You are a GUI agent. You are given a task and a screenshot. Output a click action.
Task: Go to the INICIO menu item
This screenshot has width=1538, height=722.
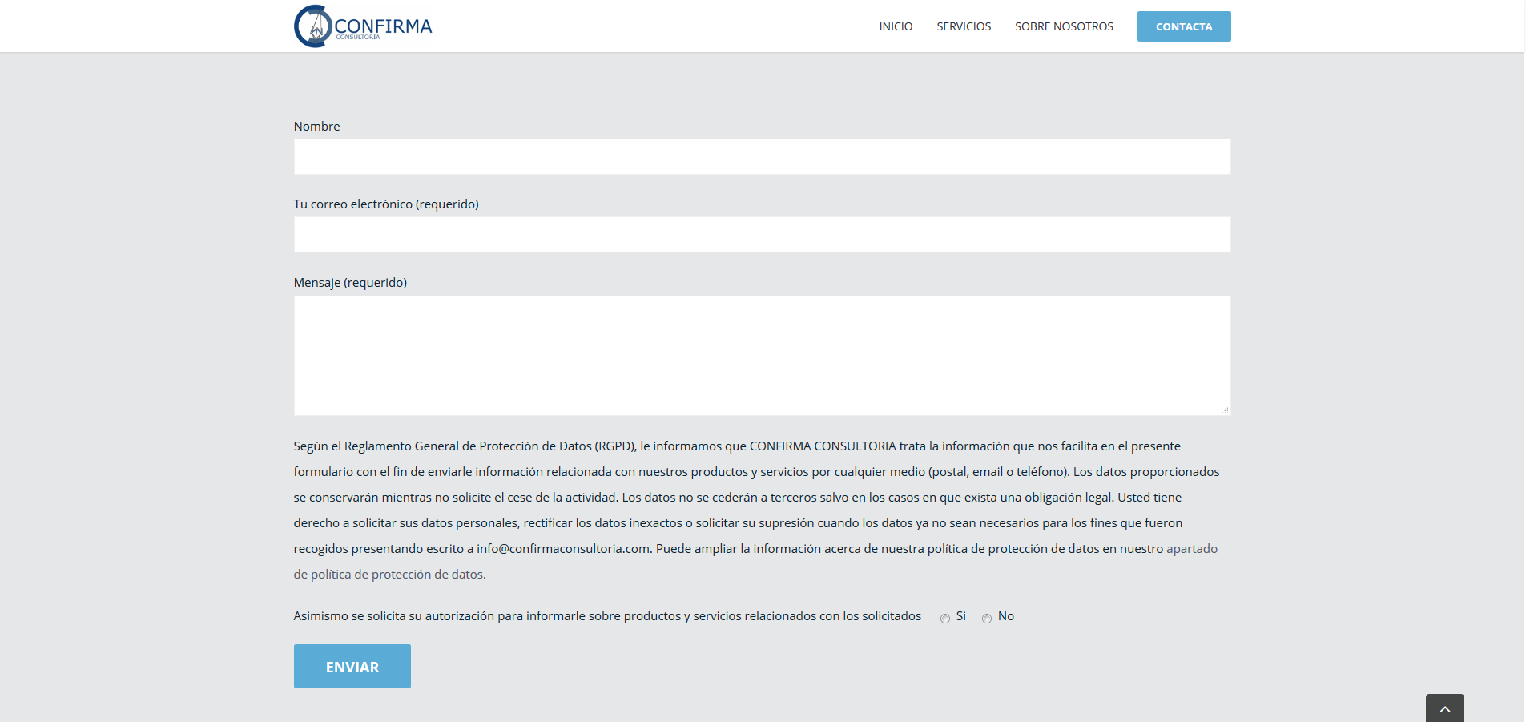tap(896, 26)
